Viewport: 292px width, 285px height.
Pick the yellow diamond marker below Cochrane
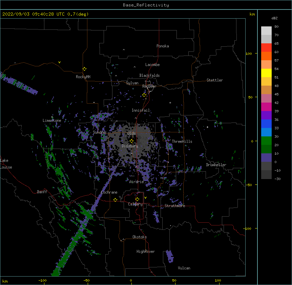(115, 200)
